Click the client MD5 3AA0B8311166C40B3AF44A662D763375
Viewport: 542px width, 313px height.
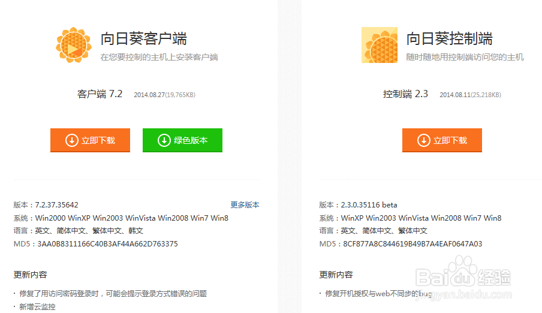coord(107,244)
